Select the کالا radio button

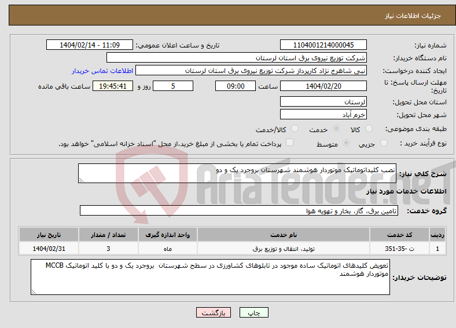pyautogui.click(x=369, y=129)
